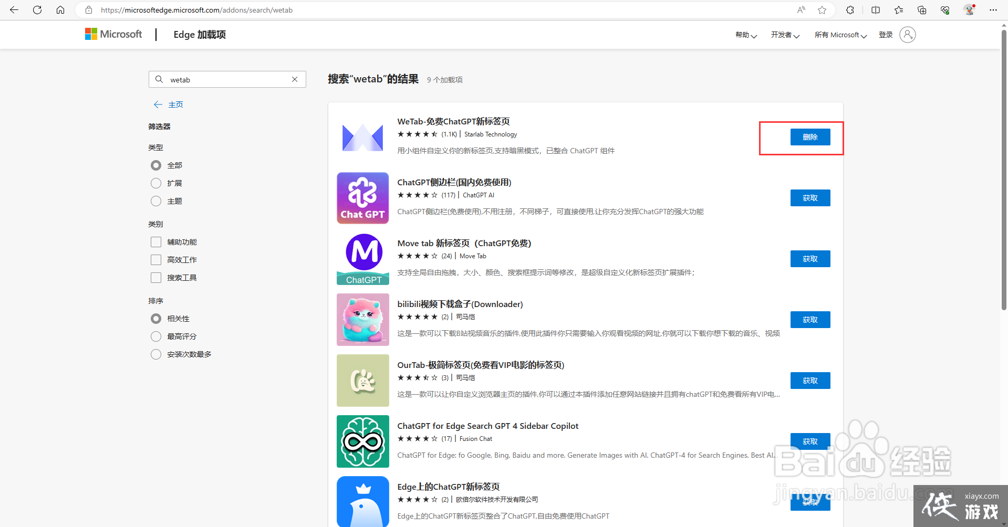Open ChatGPT for Edge Search GPT 4 title
Screen dimensions: 1008x527
(488, 426)
